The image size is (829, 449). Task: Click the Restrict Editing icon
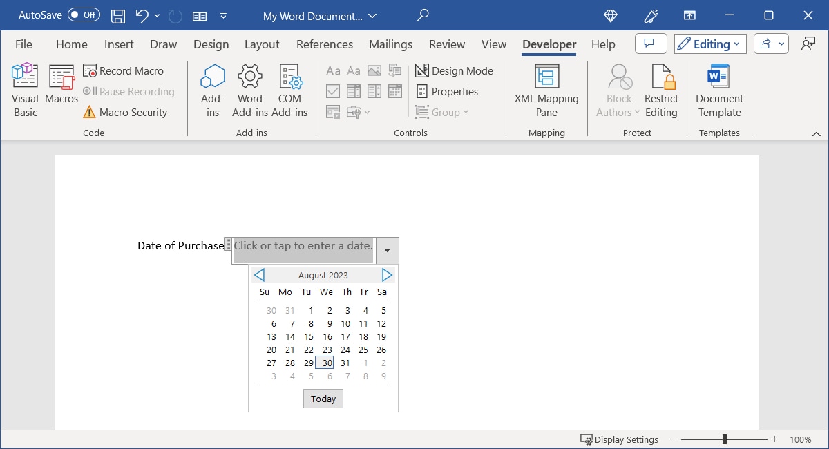[661, 90]
